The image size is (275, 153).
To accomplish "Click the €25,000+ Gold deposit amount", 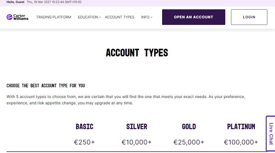I will tap(189, 142).
